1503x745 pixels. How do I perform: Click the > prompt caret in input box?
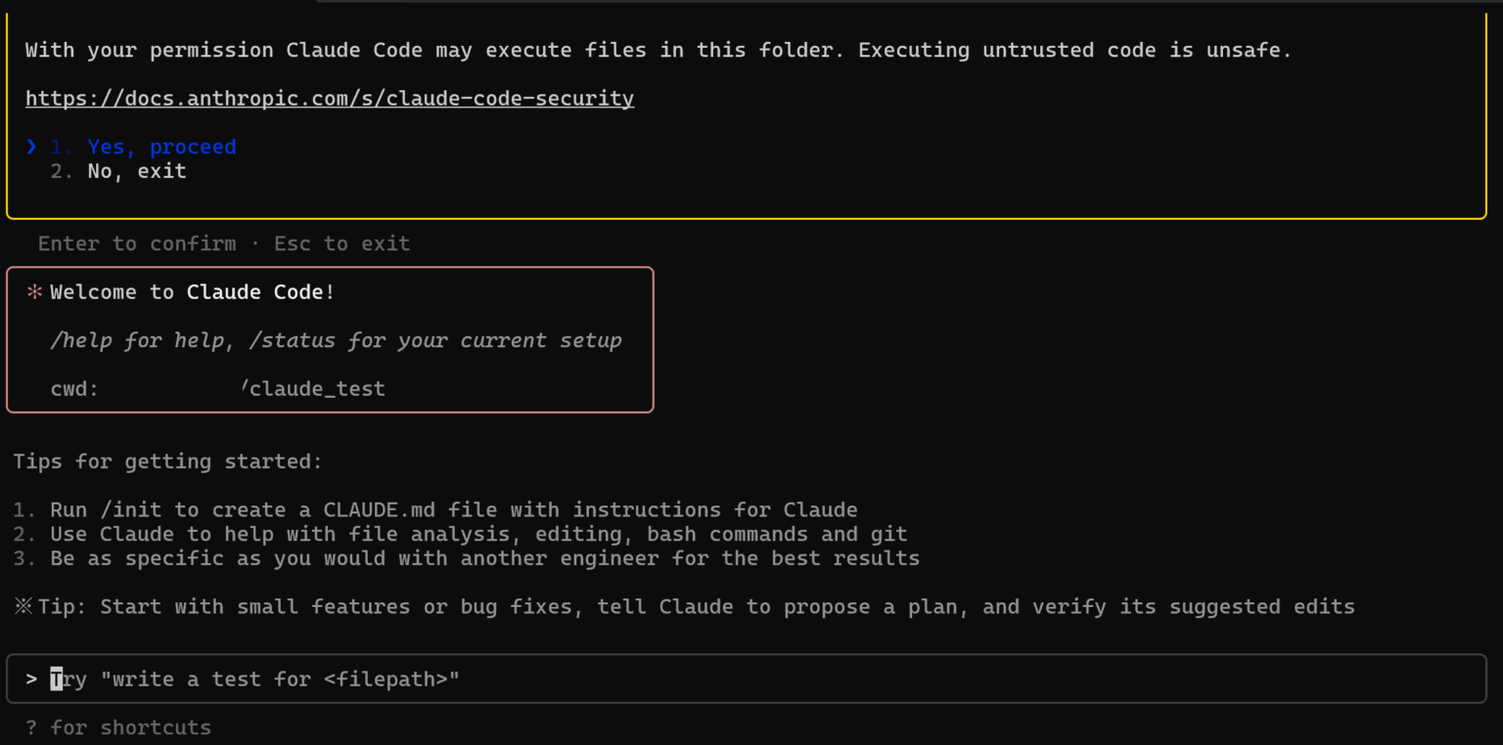coord(29,679)
